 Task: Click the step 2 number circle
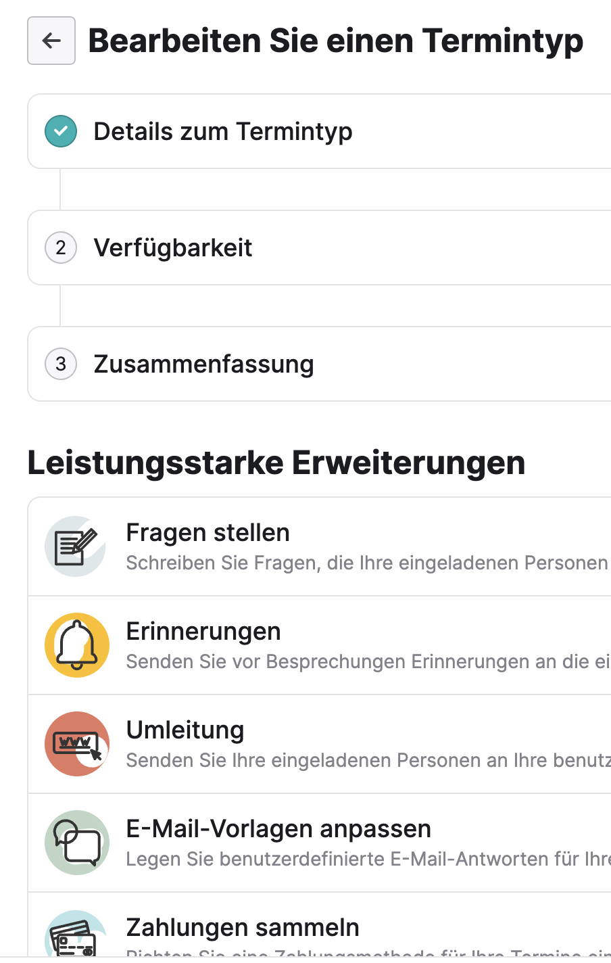61,248
